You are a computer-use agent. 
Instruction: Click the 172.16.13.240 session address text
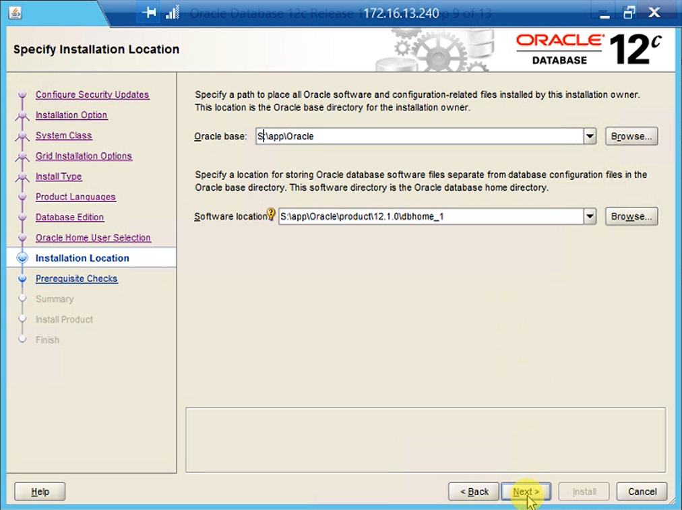coord(401,13)
